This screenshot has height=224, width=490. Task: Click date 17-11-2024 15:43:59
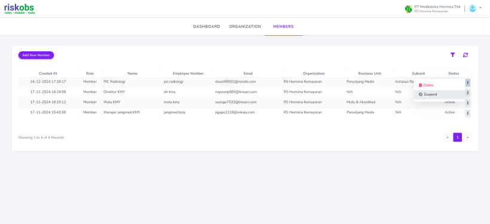click(x=48, y=112)
